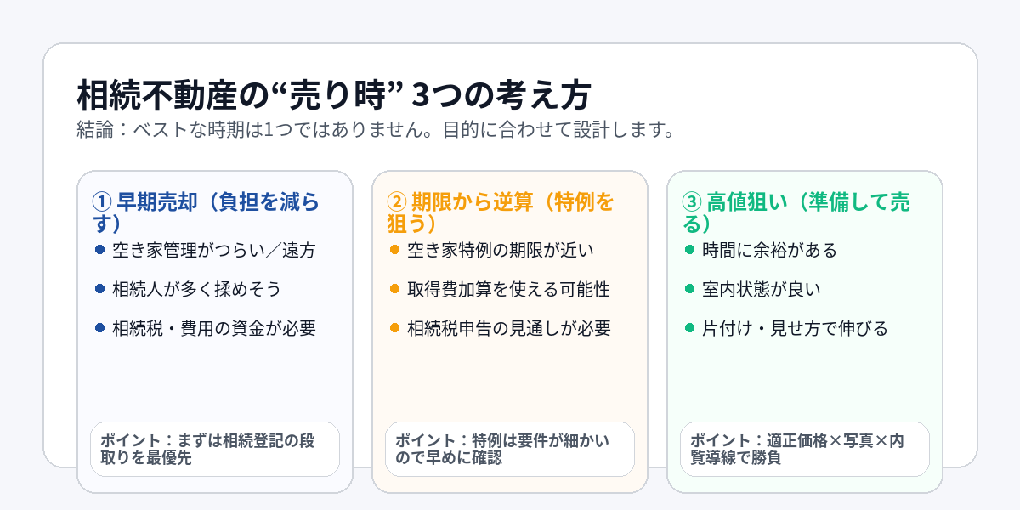Select the ポイント box about 相続登記の段取り
The width and height of the screenshot is (1020, 510).
[x=214, y=449]
